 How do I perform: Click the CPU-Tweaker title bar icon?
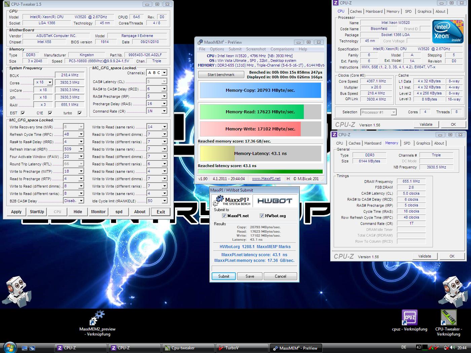click(7, 4)
